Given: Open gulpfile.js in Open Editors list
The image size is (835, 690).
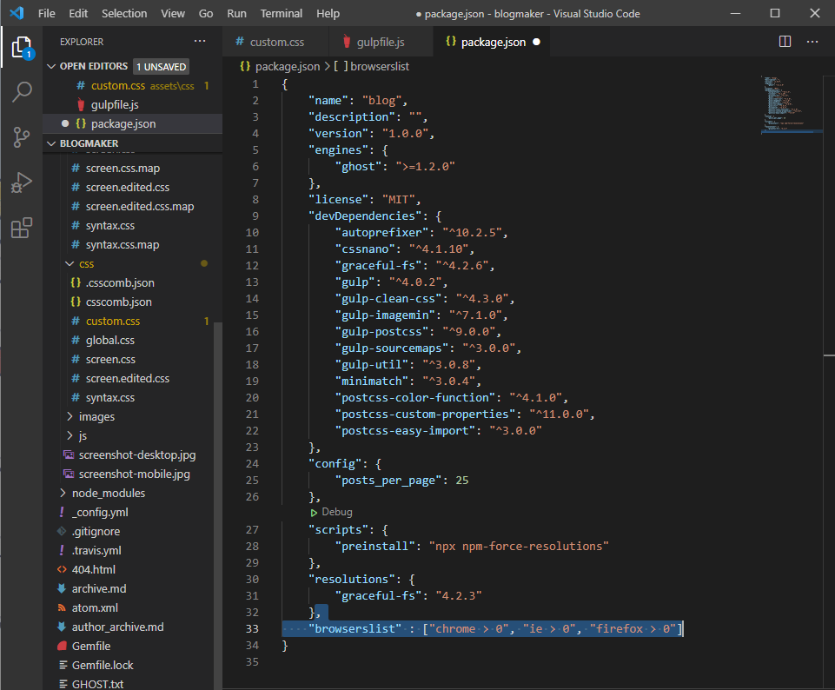Looking at the screenshot, I should pos(132,104).
